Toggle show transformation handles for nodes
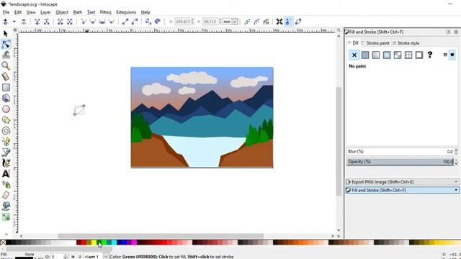Viewport: 461px width, 259px height. click(279, 22)
